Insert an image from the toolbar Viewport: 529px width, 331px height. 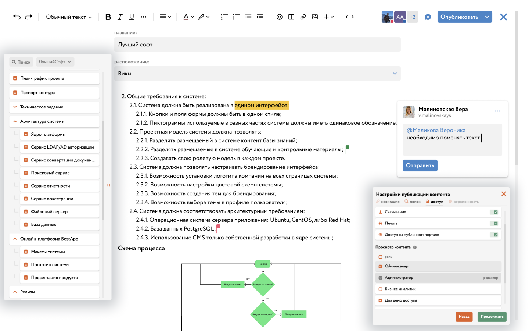point(315,17)
